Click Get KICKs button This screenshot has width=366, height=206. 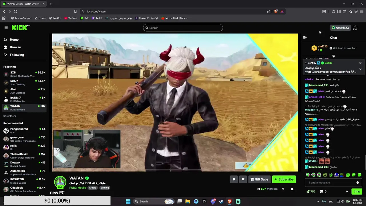click(340, 28)
